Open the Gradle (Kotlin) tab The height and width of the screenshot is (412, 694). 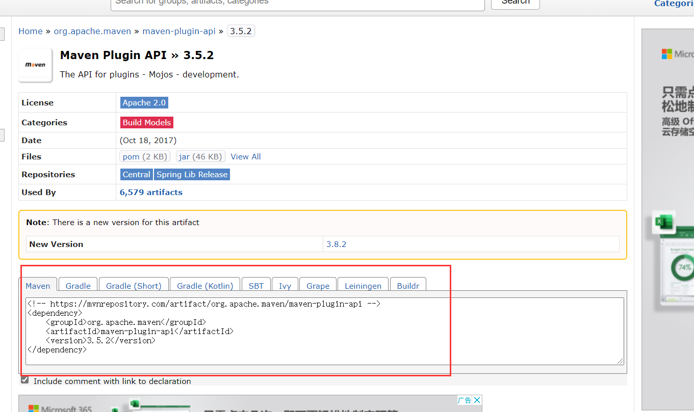tap(205, 286)
